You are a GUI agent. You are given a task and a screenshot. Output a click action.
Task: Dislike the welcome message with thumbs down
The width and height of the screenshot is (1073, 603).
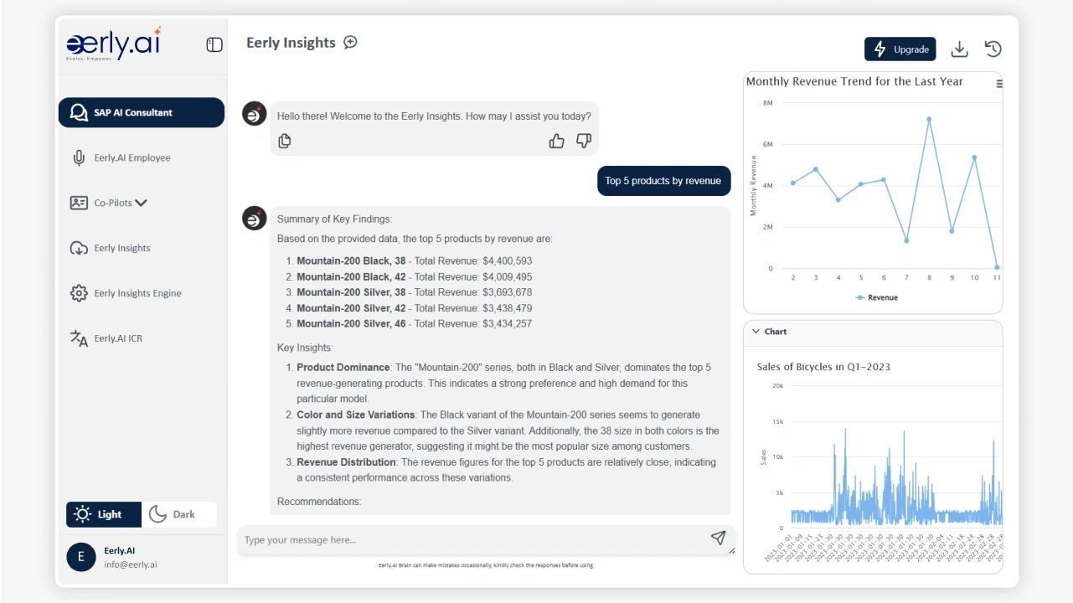584,141
